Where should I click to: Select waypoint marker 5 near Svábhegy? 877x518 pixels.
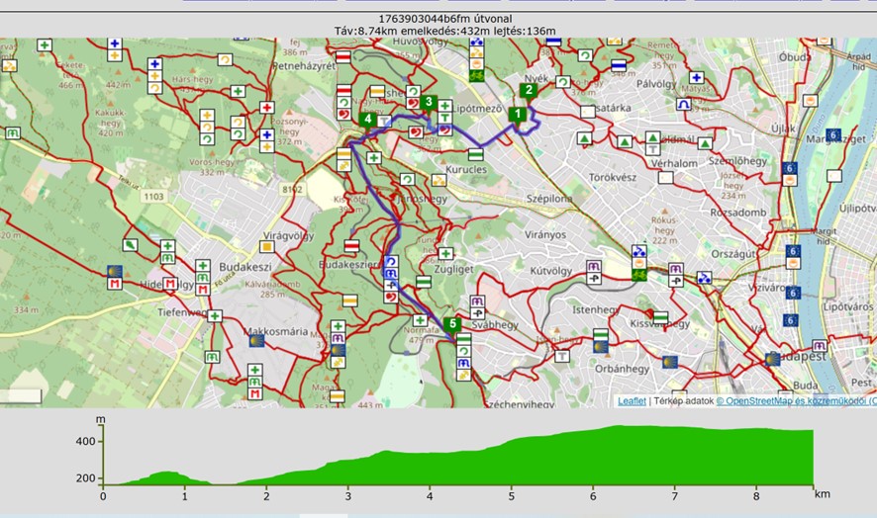coord(453,323)
